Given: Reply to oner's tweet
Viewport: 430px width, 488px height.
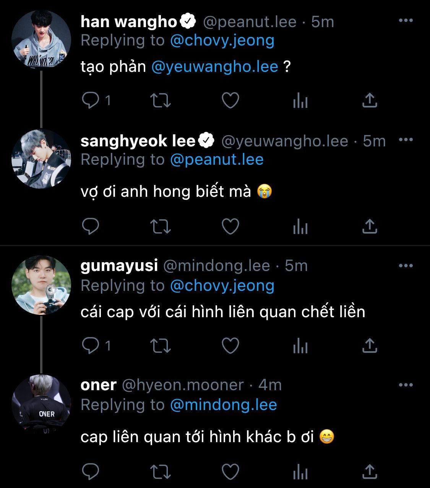Looking at the screenshot, I should click(91, 472).
